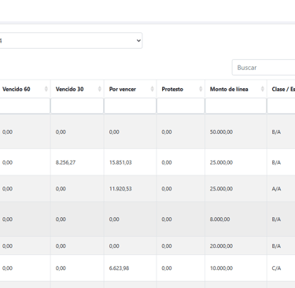
Task: Click 25.000,00 in the 11.920,53 row
Action: pyautogui.click(x=221, y=189)
